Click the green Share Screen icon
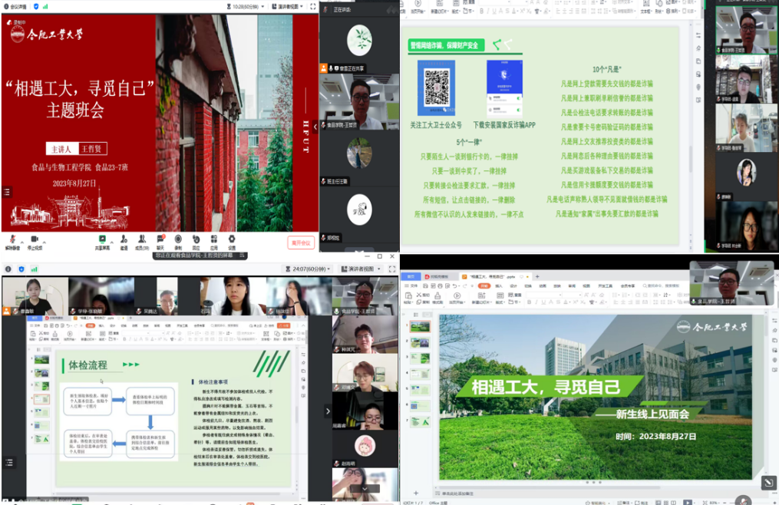 [102, 239]
